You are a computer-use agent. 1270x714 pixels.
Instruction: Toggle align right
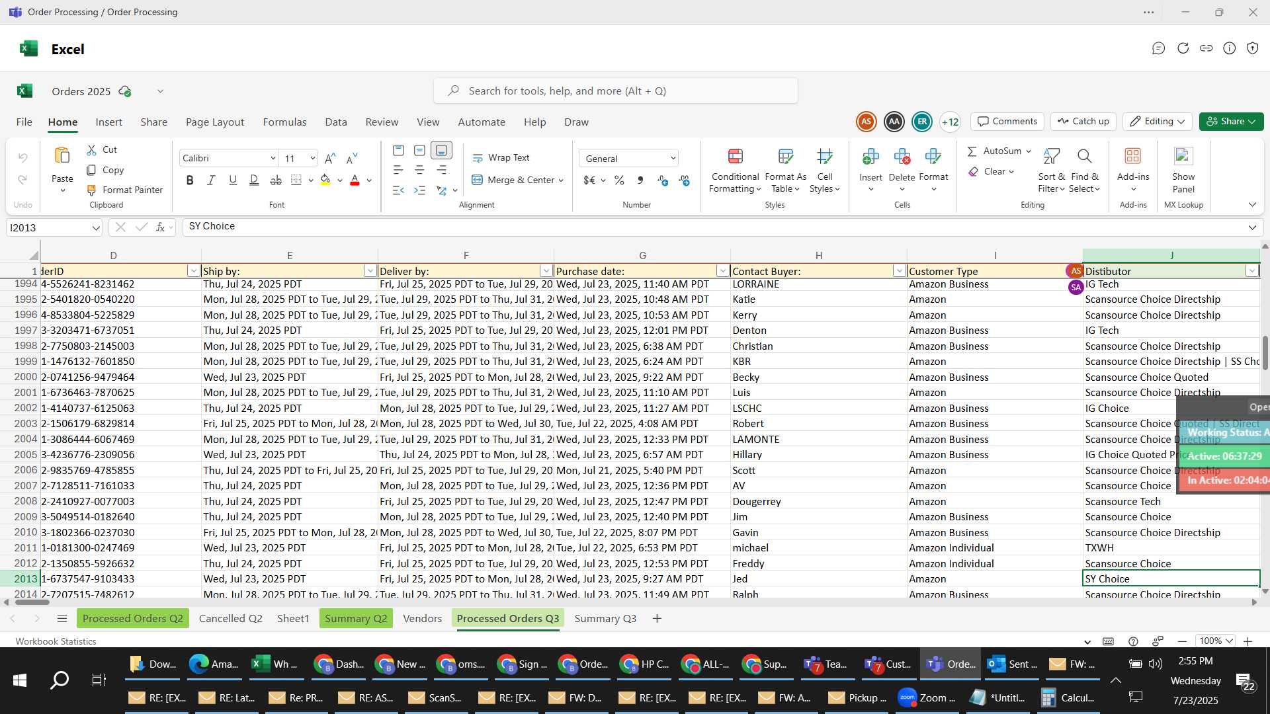click(x=441, y=171)
